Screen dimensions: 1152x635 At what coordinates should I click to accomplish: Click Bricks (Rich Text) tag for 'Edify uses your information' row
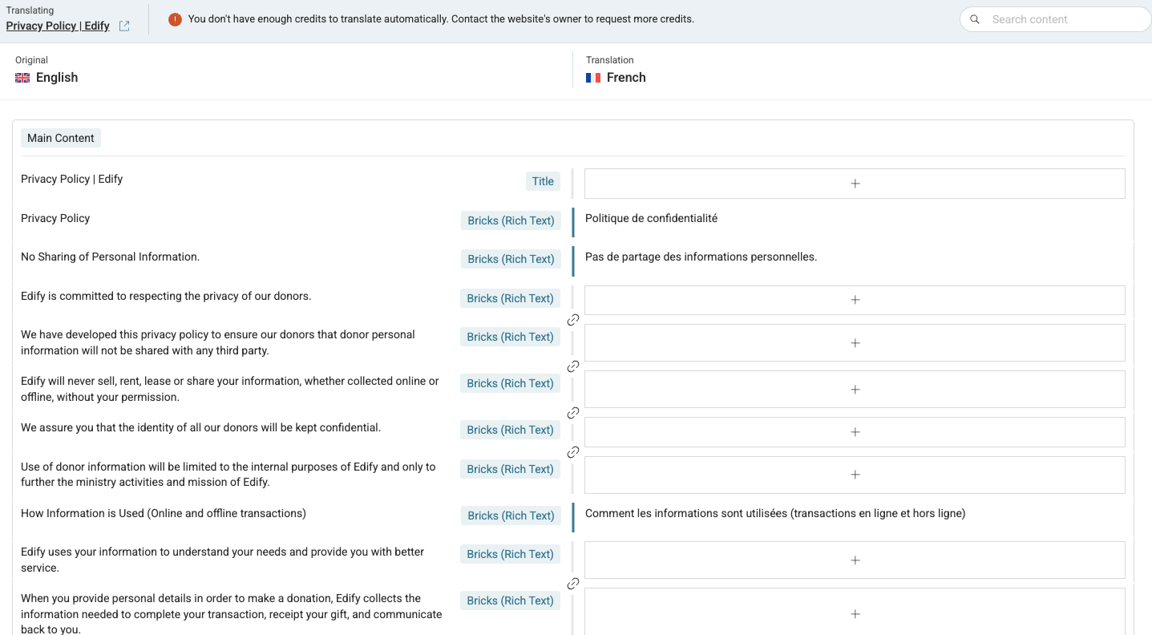(510, 554)
